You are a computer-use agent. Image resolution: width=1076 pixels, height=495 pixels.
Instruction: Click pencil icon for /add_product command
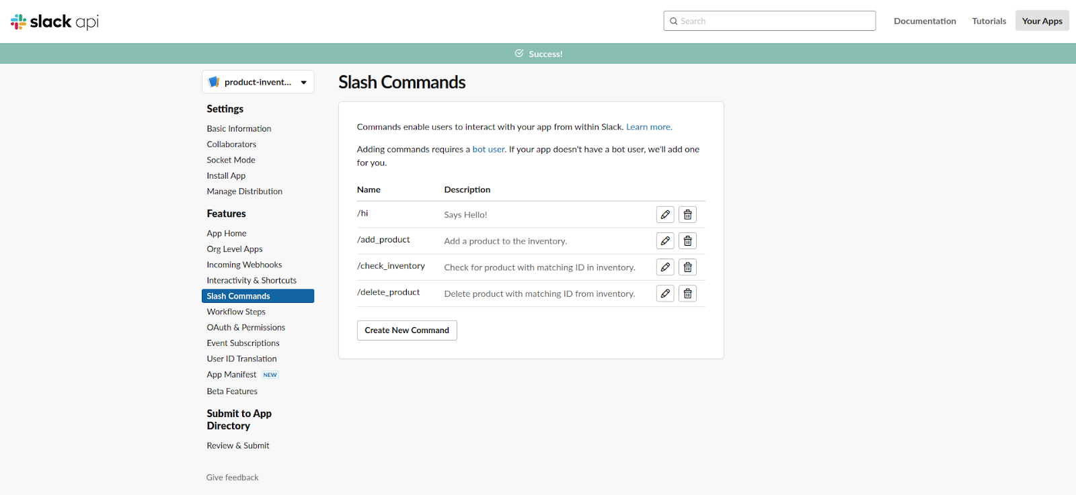(x=665, y=241)
